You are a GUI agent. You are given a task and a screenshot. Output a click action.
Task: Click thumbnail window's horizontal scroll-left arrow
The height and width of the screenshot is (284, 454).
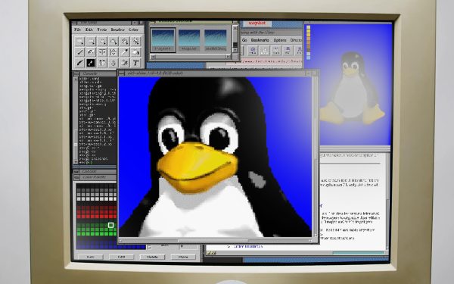153,57
